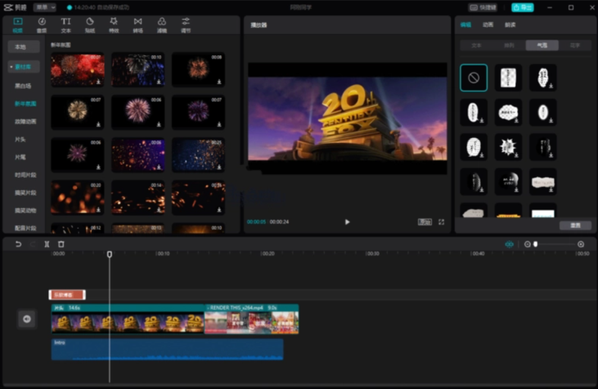Select the red text clip on timeline

[x=67, y=295]
